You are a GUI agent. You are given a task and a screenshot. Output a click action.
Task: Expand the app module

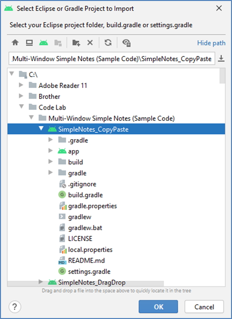(51, 151)
